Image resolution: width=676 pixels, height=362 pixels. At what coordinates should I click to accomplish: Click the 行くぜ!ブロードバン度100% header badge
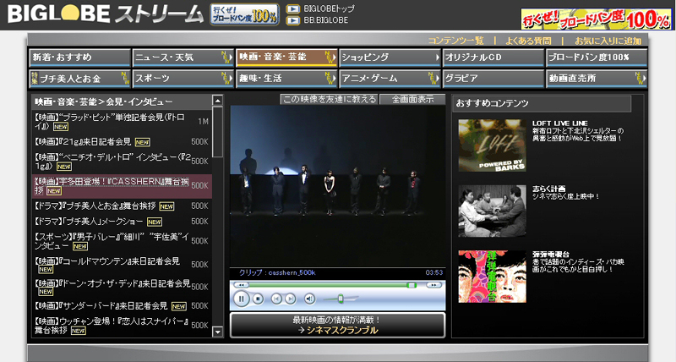point(244,14)
